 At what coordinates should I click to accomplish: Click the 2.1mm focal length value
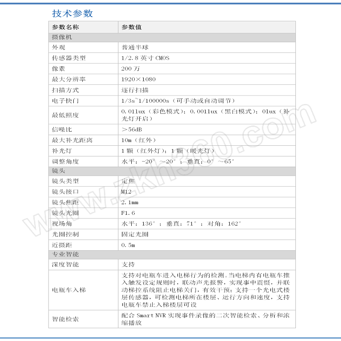(130, 202)
